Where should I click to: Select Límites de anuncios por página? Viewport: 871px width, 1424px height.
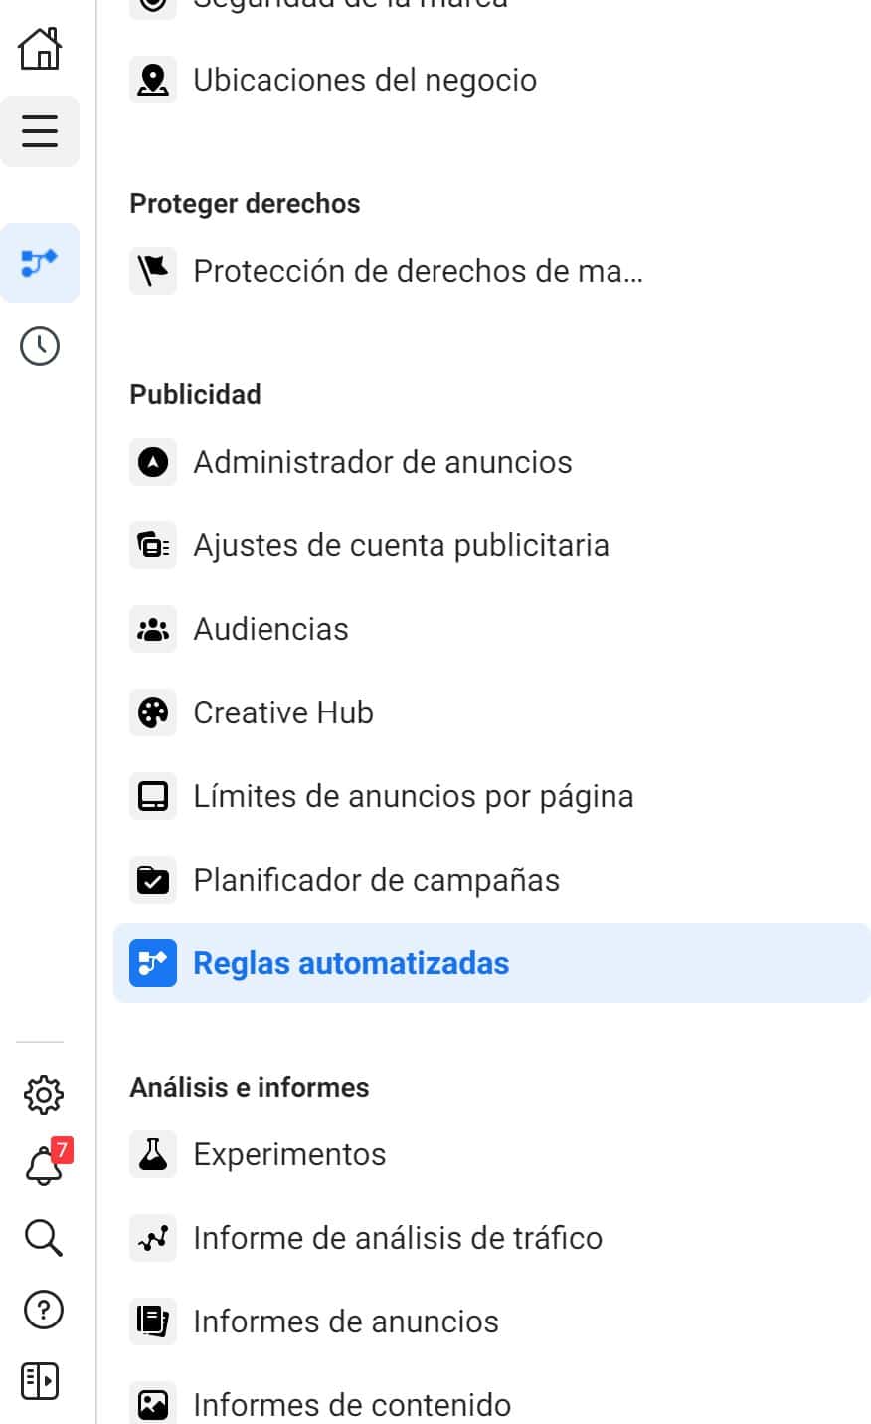(x=413, y=796)
